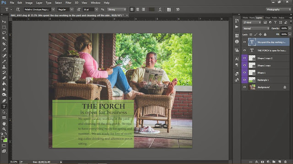Screen dimensions: 293x164
Task: Select the History Brush tool
Action: tap(4, 72)
